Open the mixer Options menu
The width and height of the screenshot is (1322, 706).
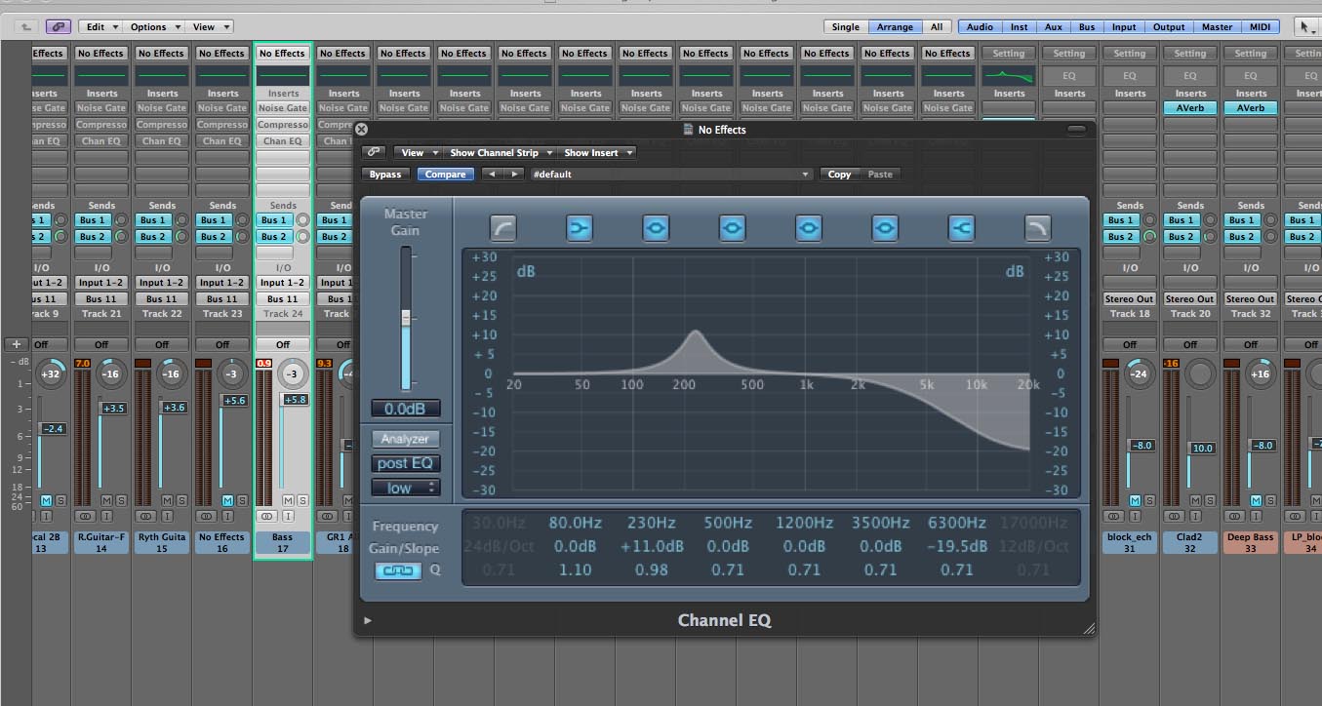(x=154, y=27)
